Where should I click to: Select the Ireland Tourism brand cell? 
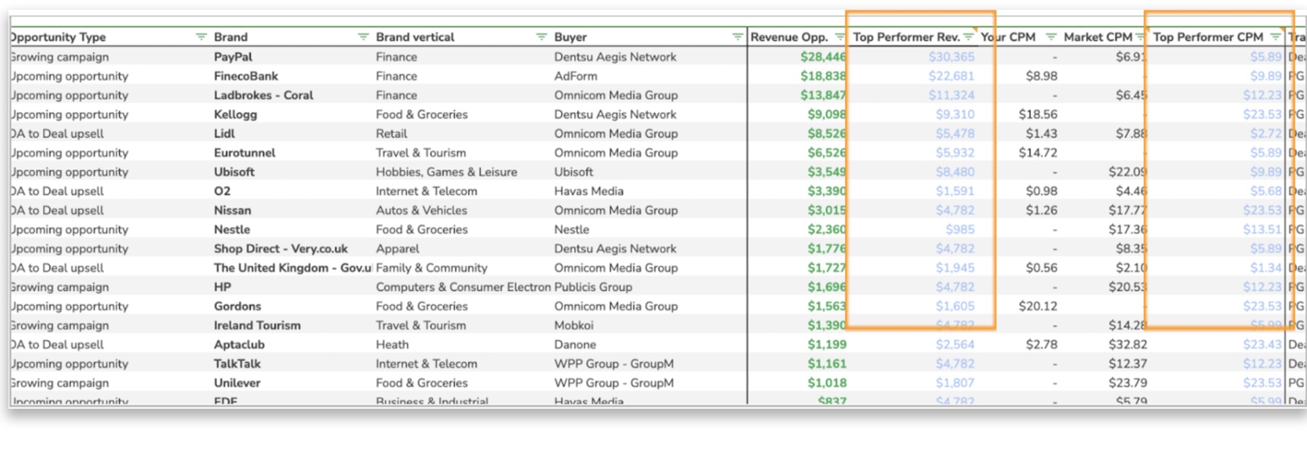[x=257, y=325]
